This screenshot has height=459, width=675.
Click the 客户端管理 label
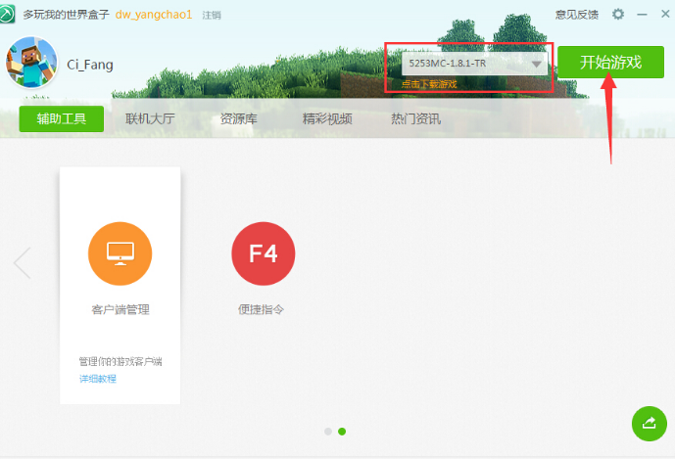(x=121, y=309)
